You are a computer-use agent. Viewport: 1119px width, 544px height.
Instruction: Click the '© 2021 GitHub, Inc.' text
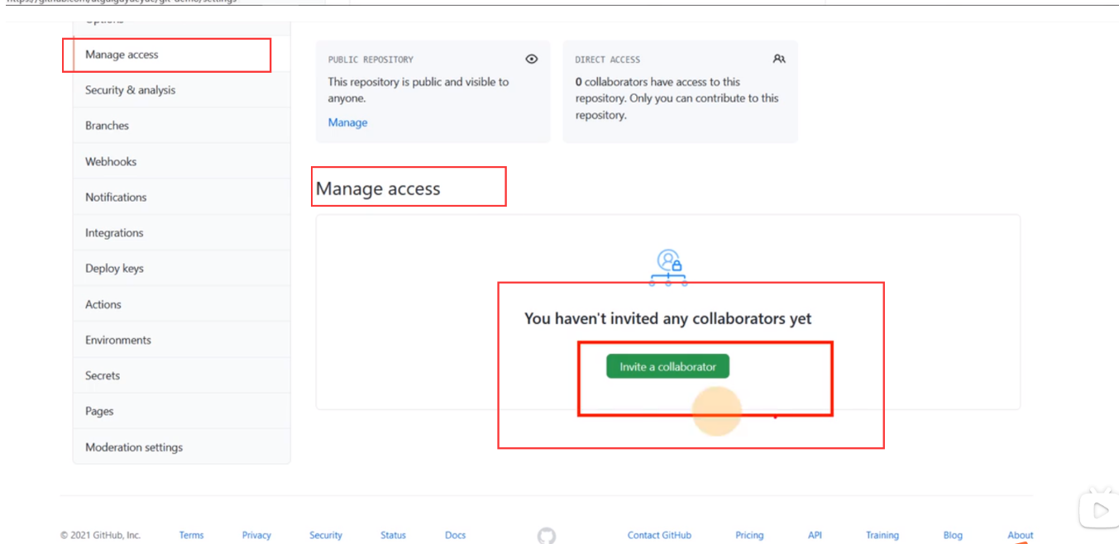point(101,535)
